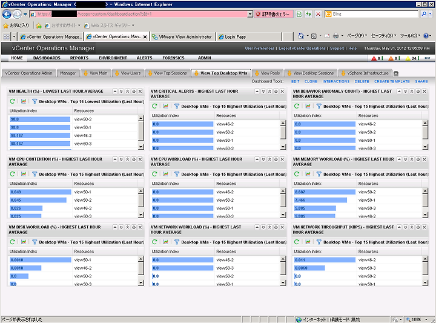Refresh the VM Health widget
This screenshot has width=436, height=323.
12,102
